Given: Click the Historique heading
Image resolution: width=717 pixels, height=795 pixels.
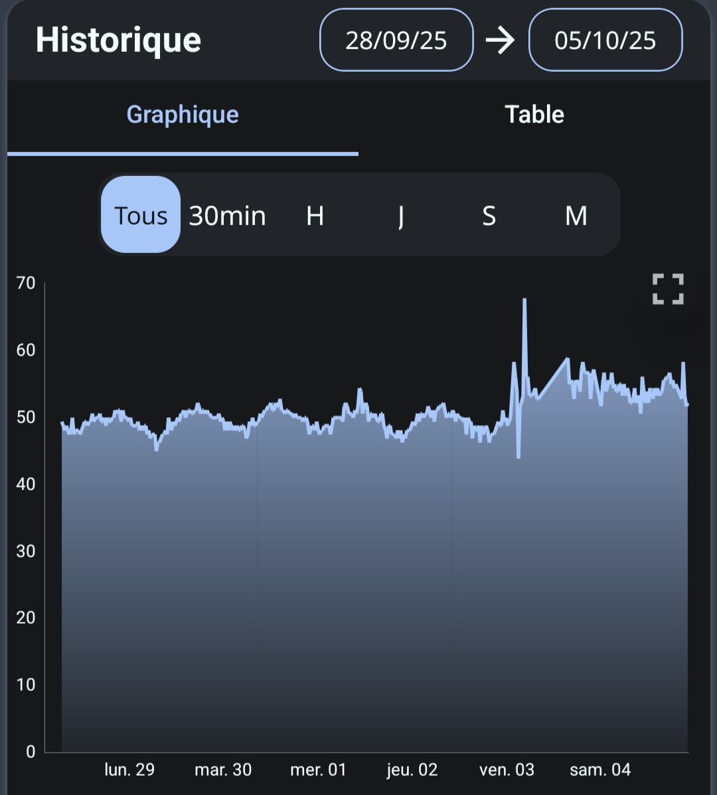Looking at the screenshot, I should pos(118,41).
